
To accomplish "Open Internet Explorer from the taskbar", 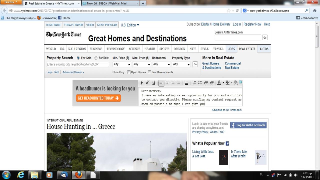I will (x=21, y=175).
